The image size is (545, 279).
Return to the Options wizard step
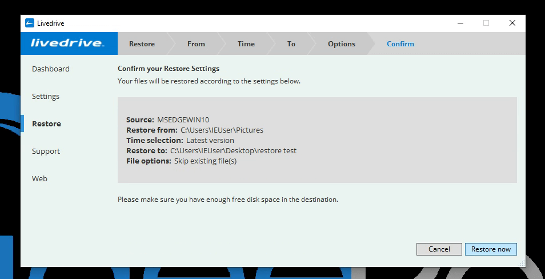tap(341, 44)
